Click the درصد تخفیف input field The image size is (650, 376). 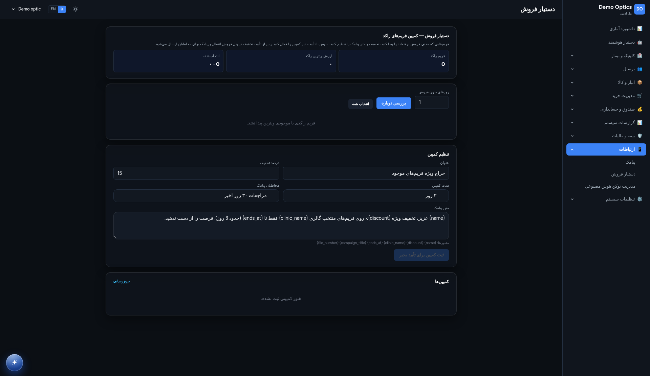tap(196, 173)
